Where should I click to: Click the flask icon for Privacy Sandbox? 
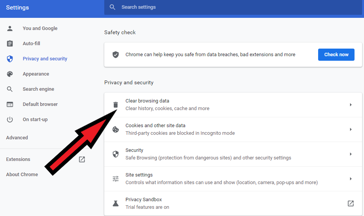(x=116, y=203)
